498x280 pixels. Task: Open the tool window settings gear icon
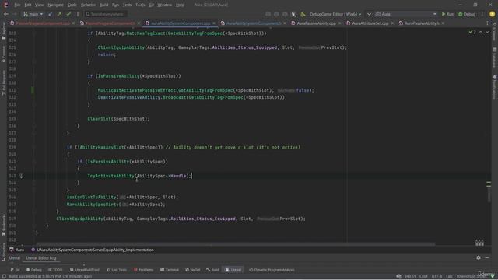coord(479,257)
